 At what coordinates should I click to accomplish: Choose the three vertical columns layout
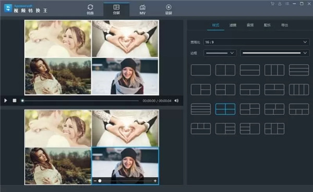tap(274, 70)
